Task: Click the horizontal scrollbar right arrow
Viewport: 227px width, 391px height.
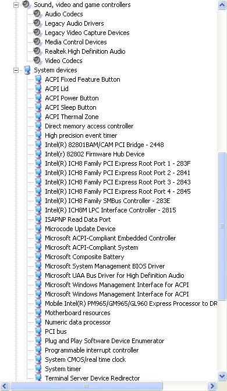Action: [212, 386]
